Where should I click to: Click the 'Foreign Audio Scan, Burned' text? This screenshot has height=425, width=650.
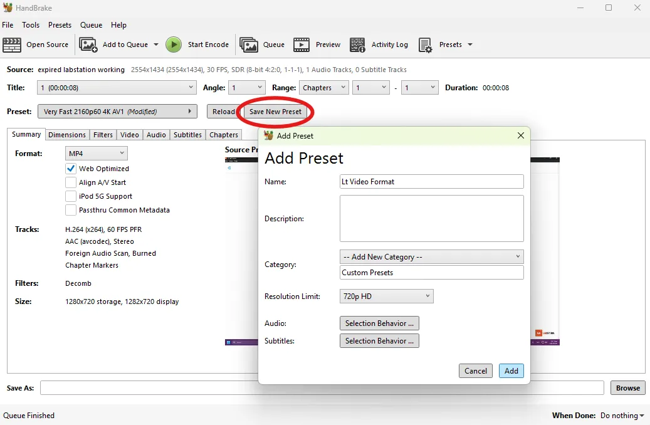[110, 253]
